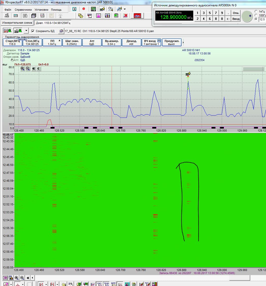Click the 3D view icon below waterfall
Screen dimensions: 266x286
[5, 278]
